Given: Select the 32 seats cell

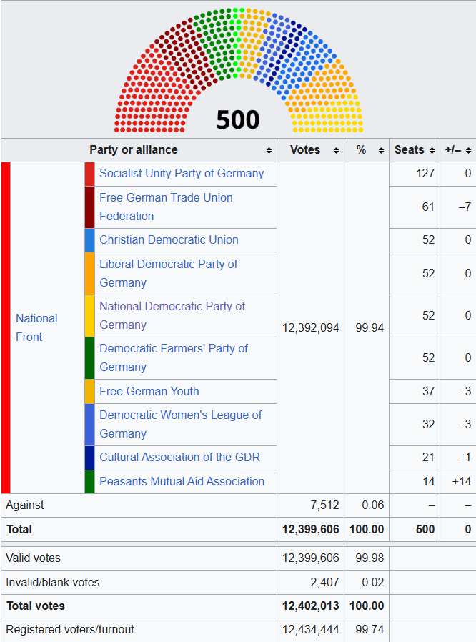Looking at the screenshot, I should [415, 425].
